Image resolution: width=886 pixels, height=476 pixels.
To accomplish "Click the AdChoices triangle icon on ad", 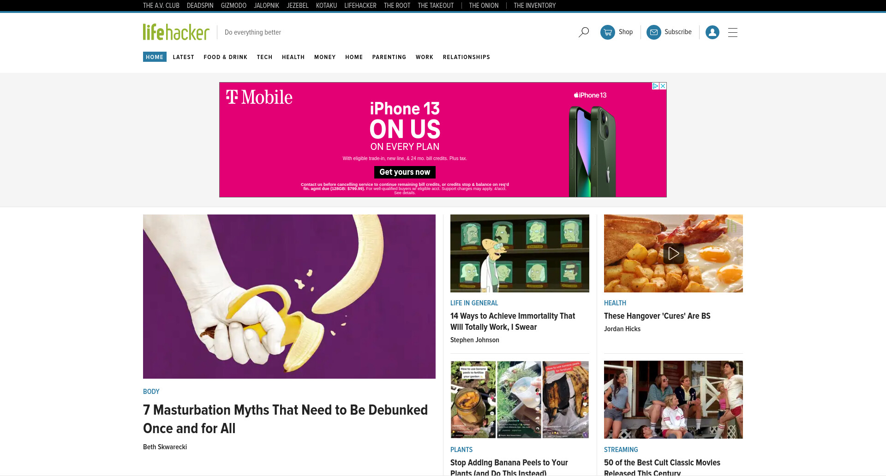I will coord(655,86).
